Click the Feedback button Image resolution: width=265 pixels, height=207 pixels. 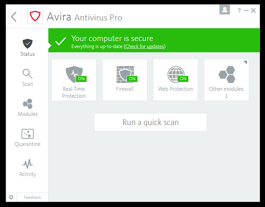pos(33,197)
